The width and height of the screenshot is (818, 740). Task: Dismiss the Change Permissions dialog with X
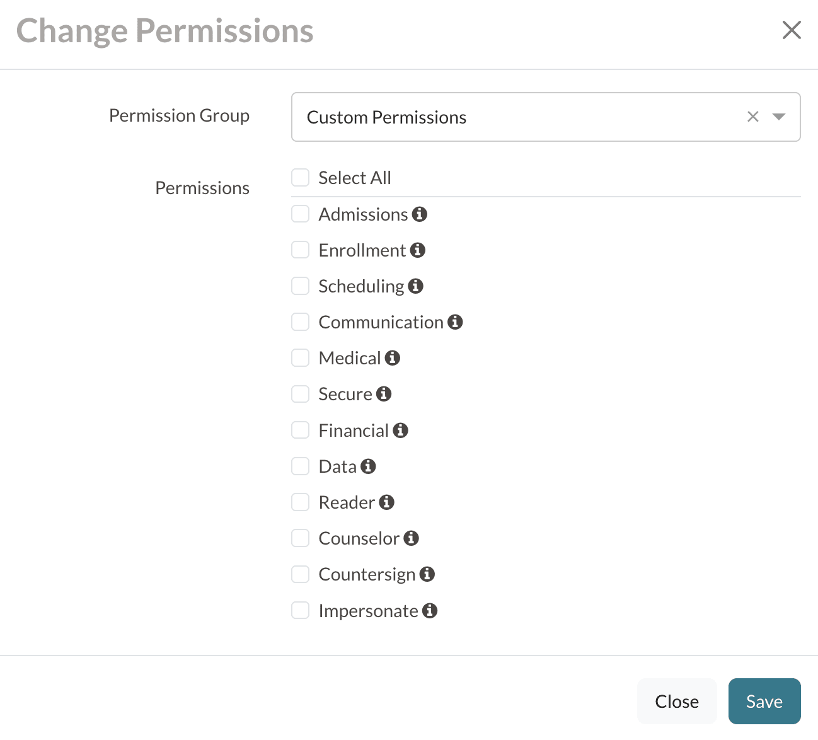[792, 30]
